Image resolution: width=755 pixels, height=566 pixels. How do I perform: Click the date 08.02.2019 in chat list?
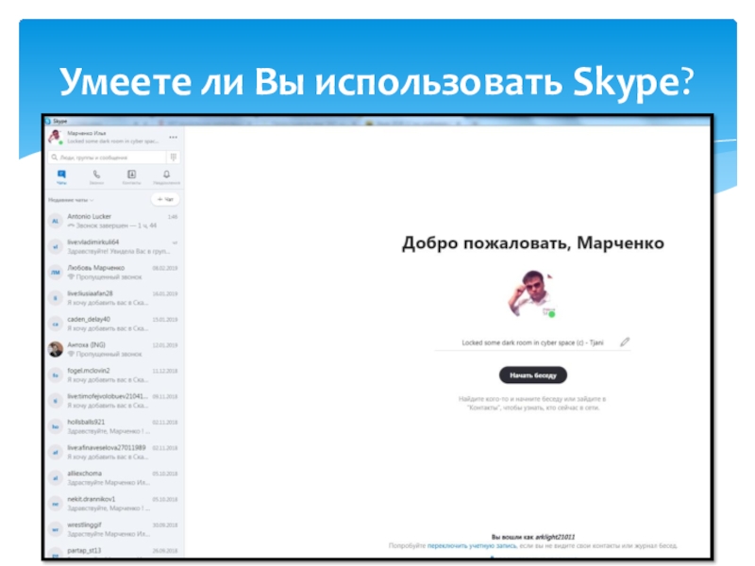click(x=165, y=268)
